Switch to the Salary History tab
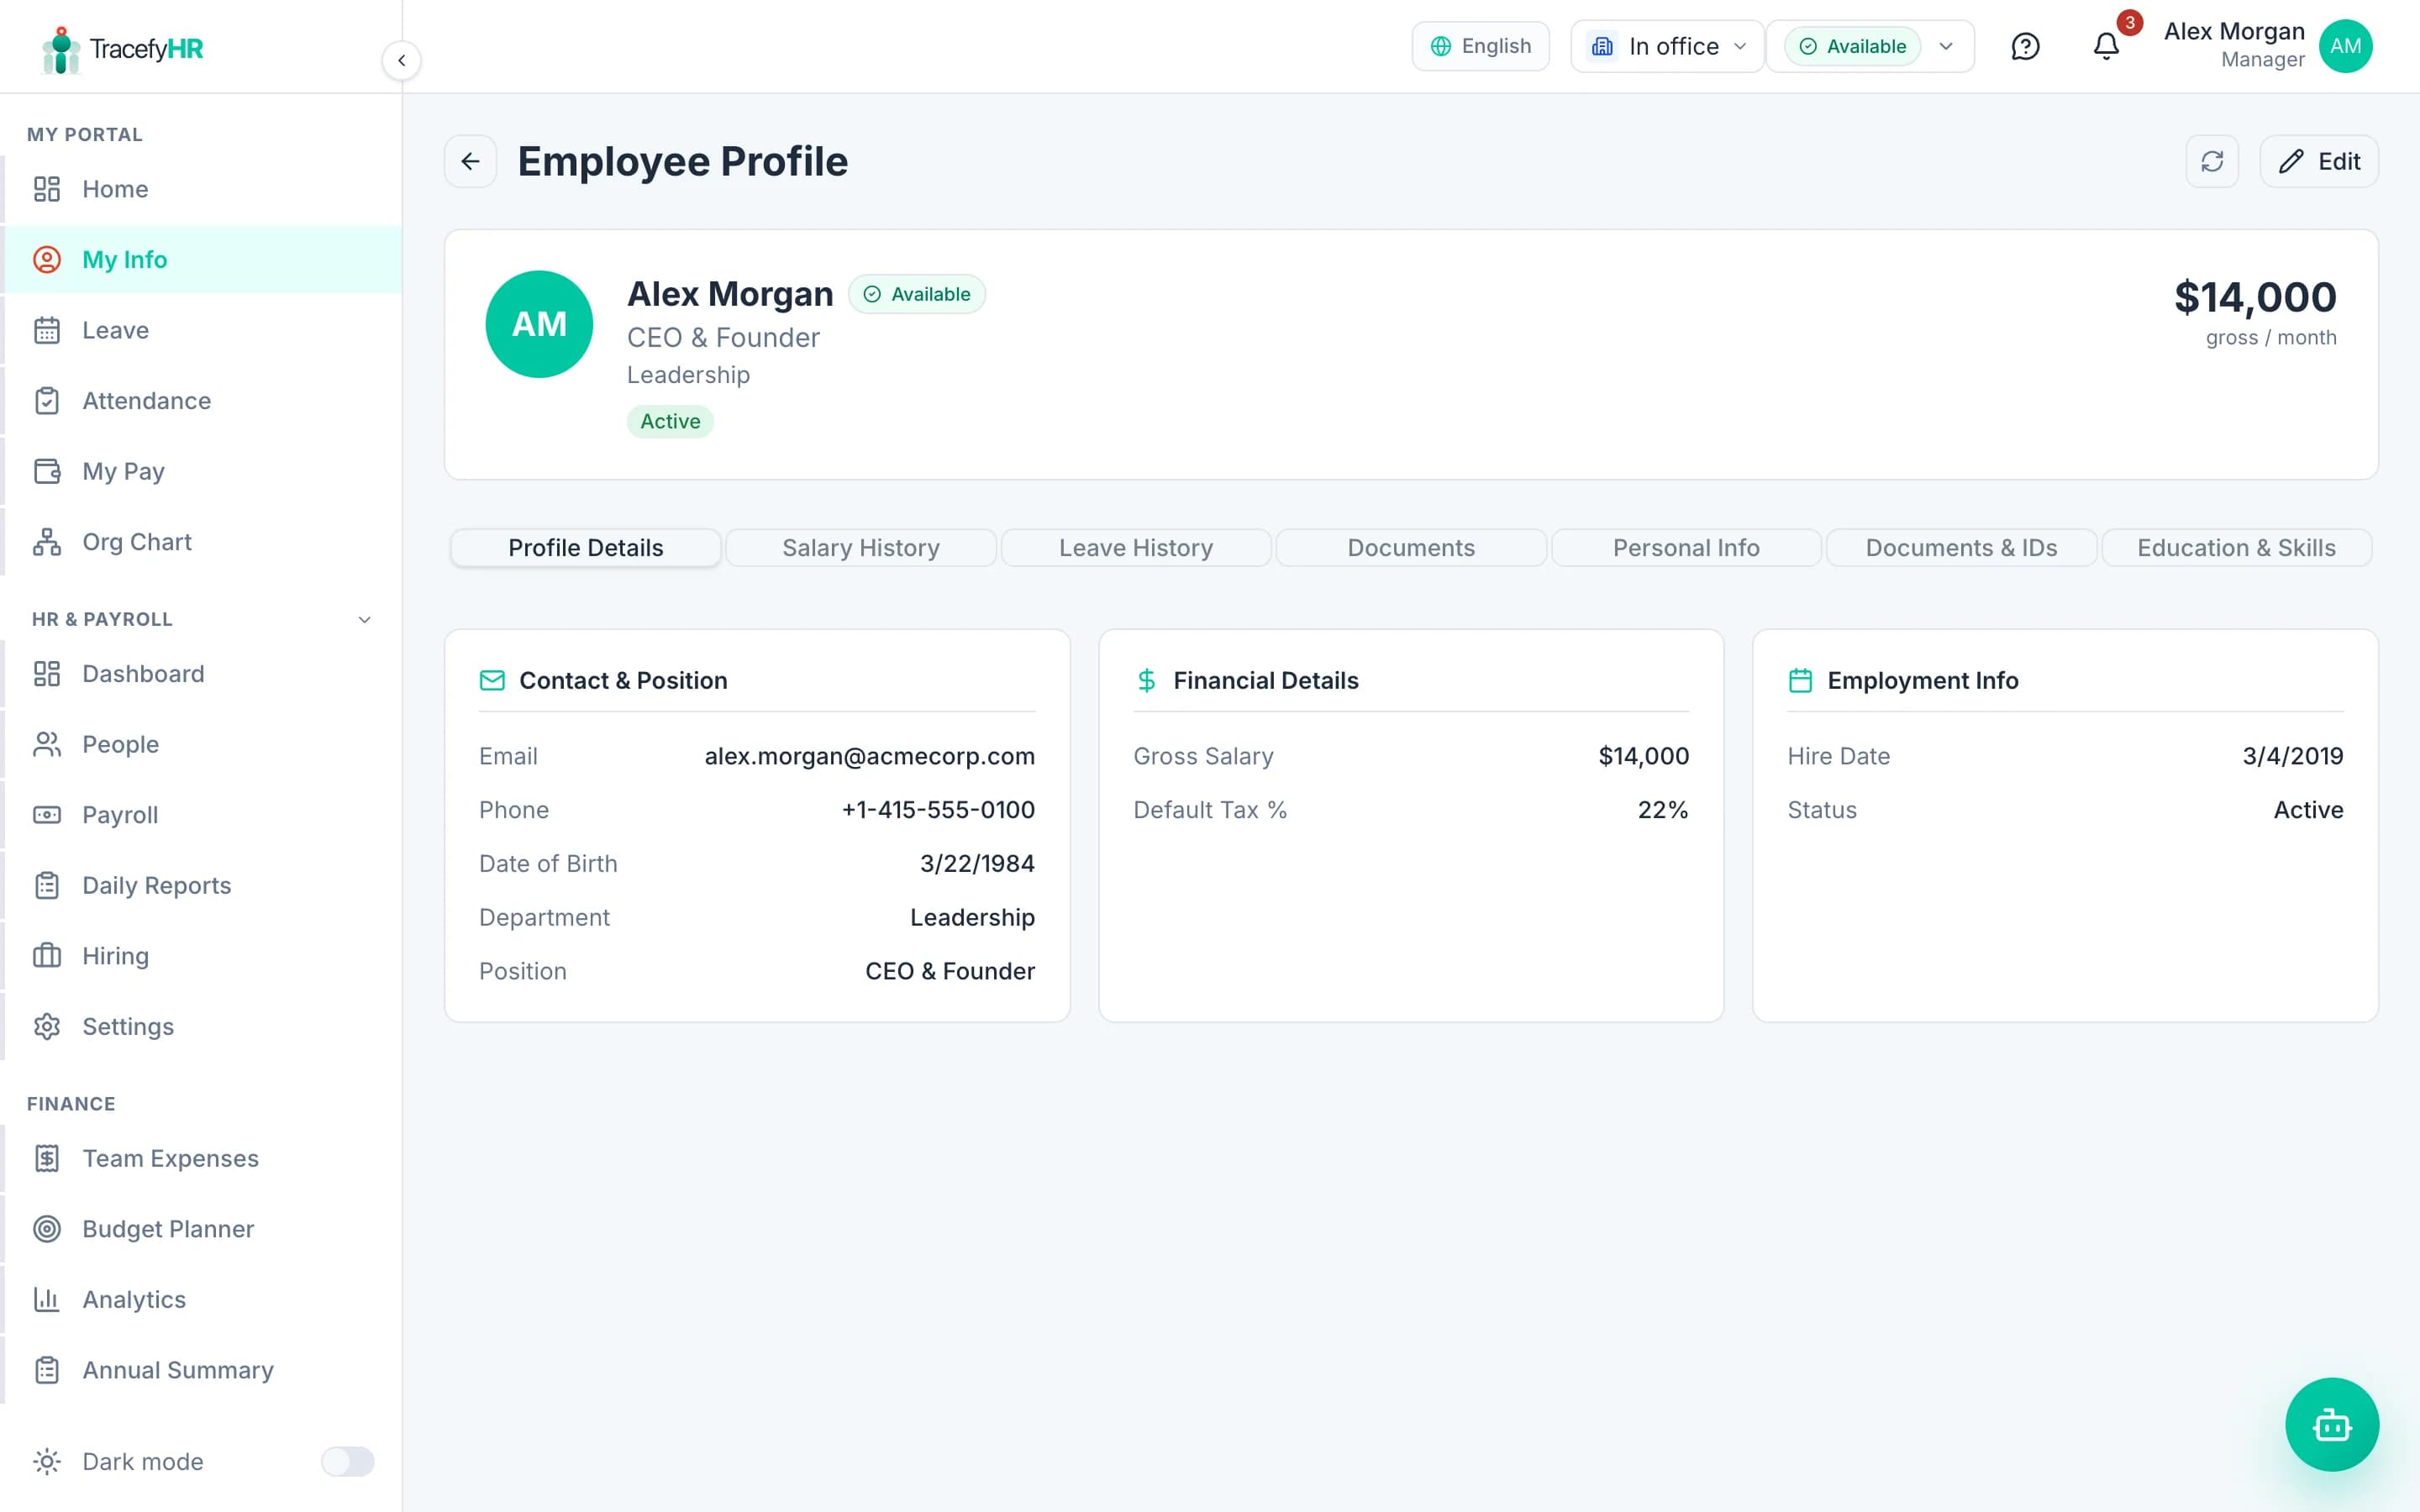Screen dimensions: 2420x1512 (x=861, y=548)
